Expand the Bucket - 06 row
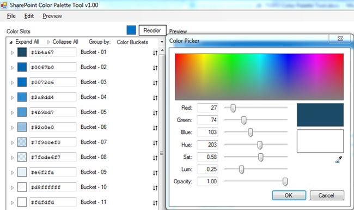Viewport: 354px width, 210px height. (x=13, y=128)
